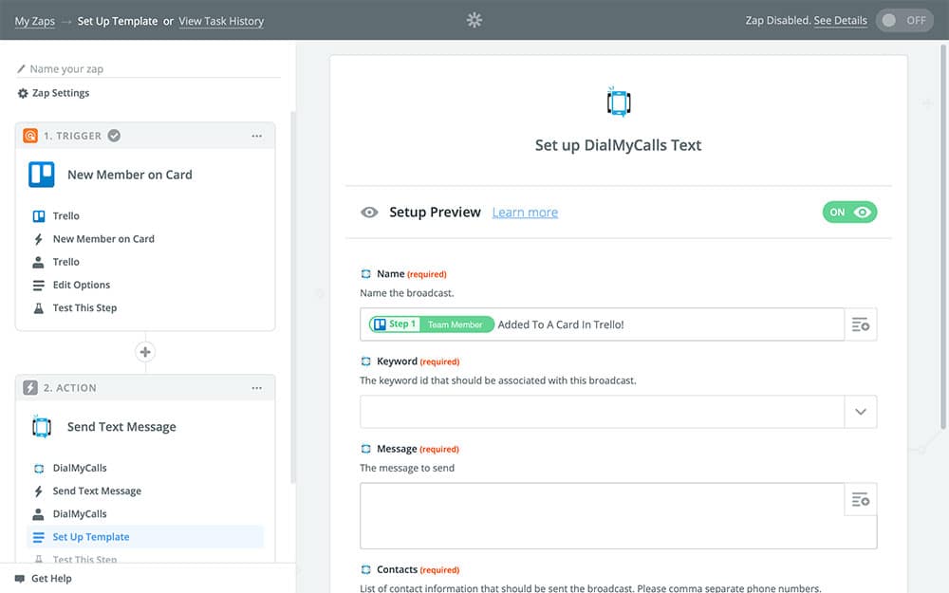The height and width of the screenshot is (593, 949).
Task: Open insert-field icon for the Message box
Action: tap(861, 499)
